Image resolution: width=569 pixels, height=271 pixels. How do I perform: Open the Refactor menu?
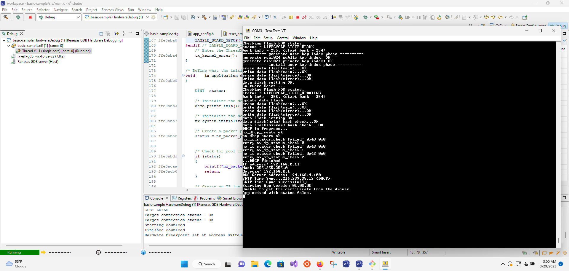[x=43, y=10]
